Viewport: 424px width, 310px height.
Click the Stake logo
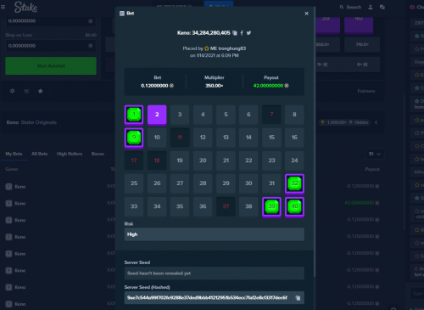pos(25,7)
